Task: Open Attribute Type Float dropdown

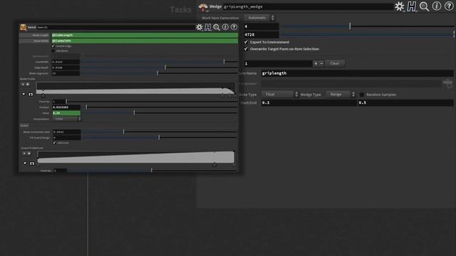Action: (x=280, y=95)
